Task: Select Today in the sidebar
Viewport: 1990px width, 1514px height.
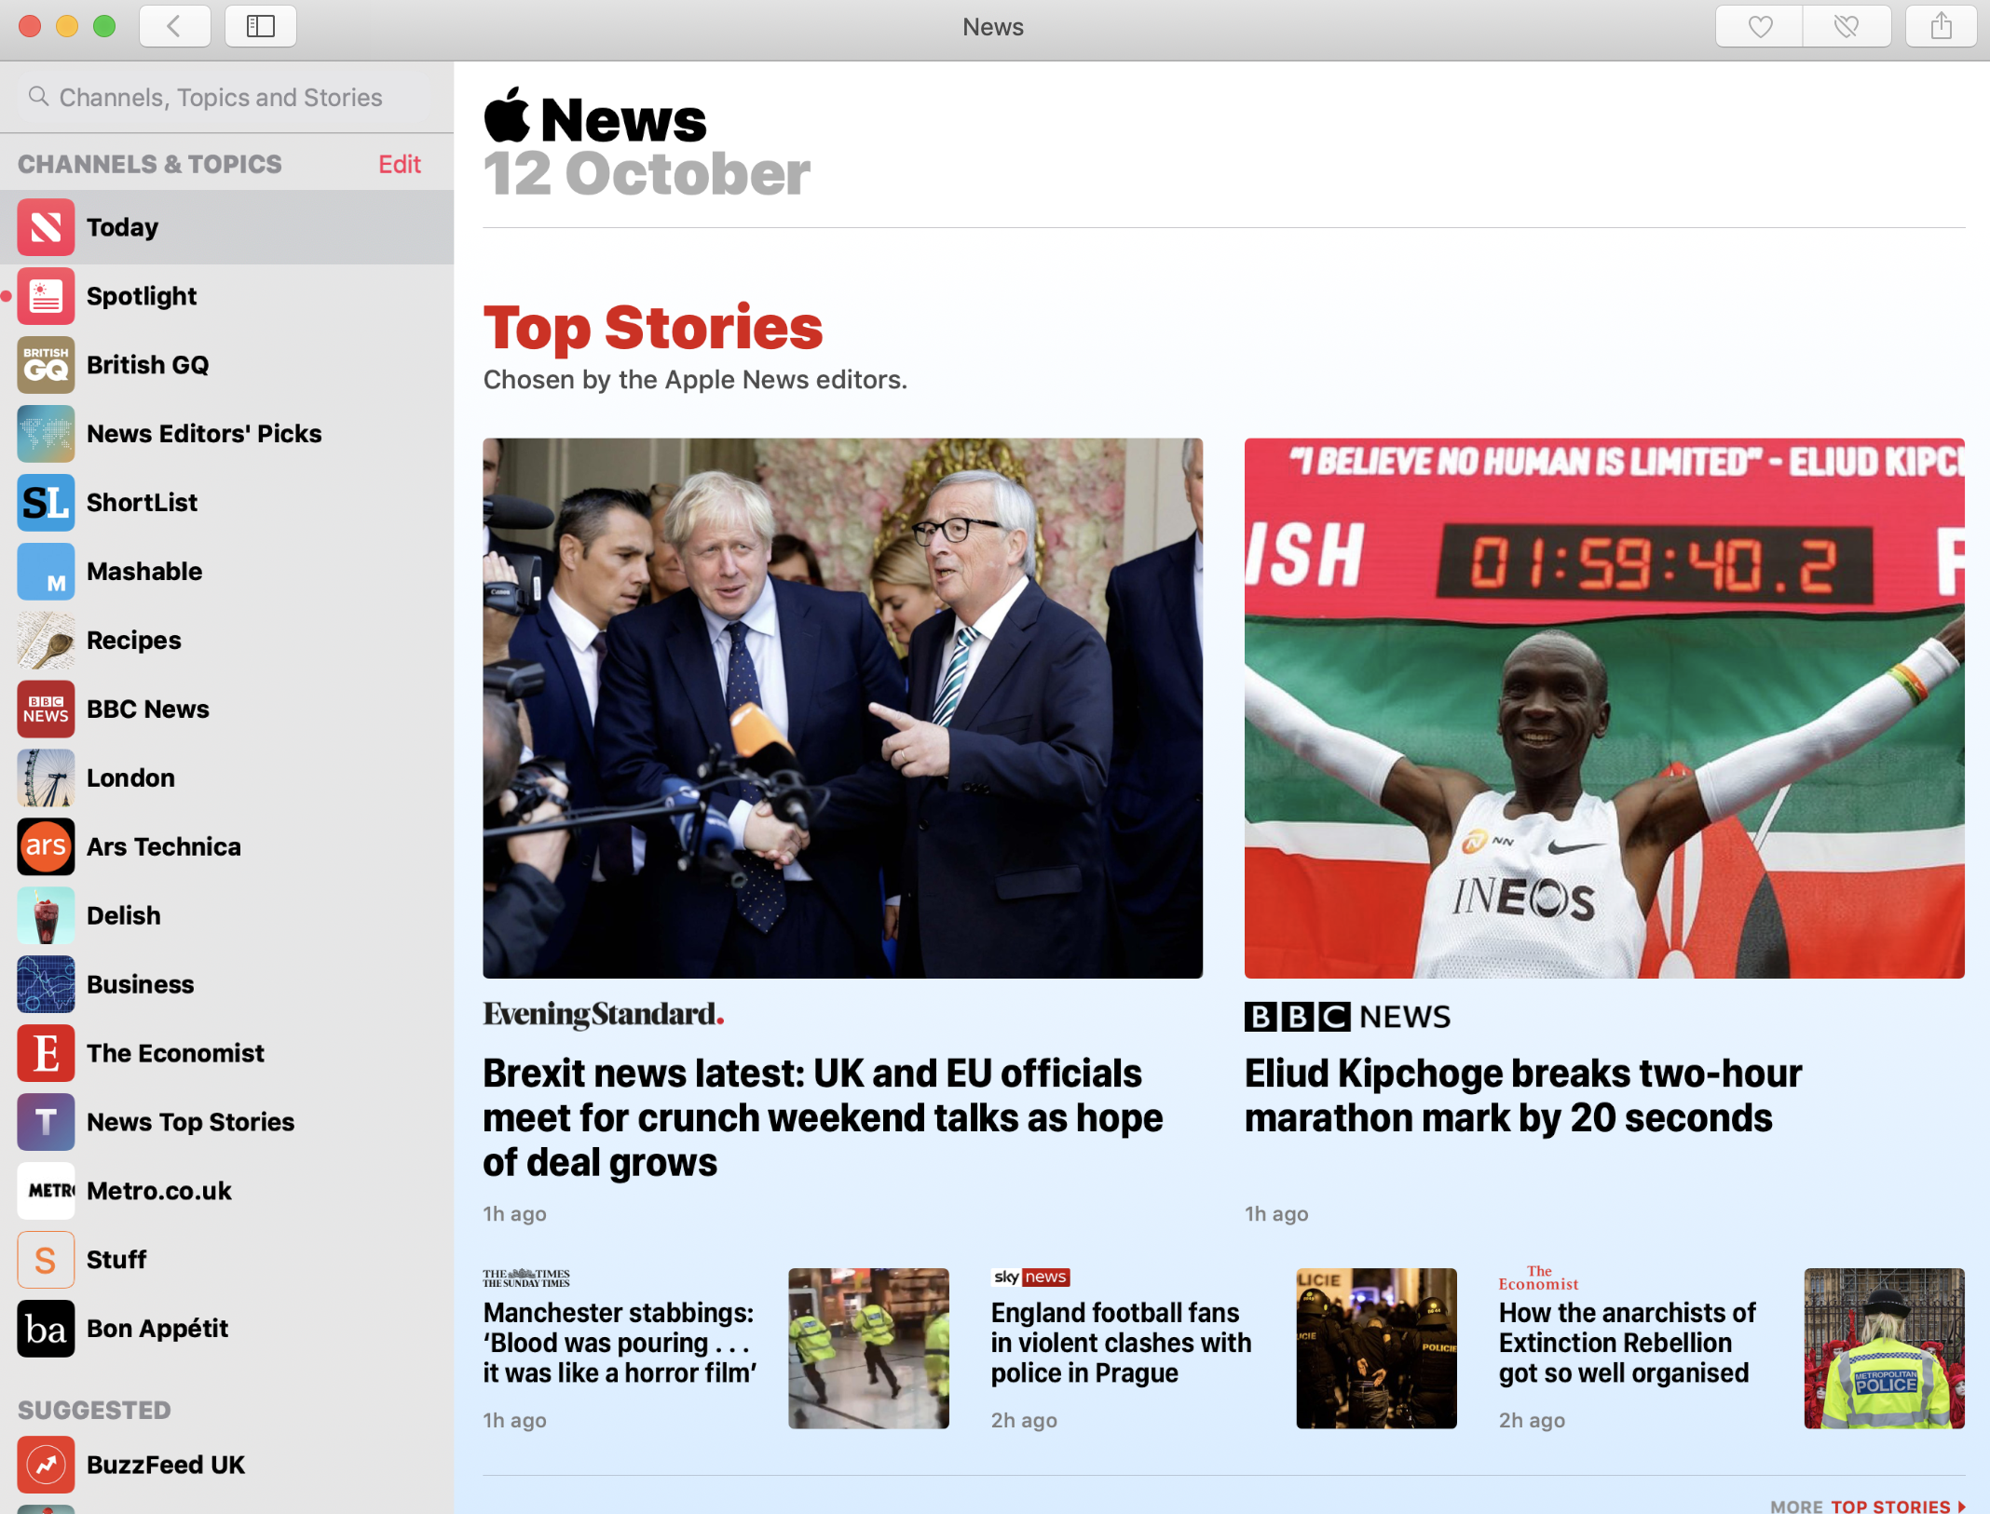Action: click(x=123, y=227)
